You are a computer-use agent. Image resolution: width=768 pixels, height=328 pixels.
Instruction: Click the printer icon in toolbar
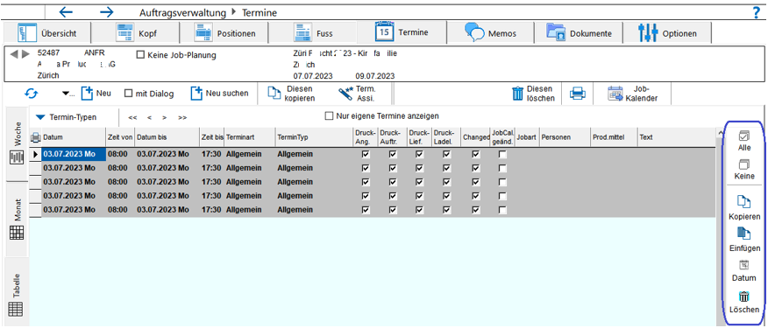(577, 94)
